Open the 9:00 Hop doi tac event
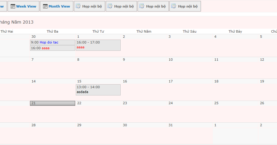The width and height of the screenshot is (277, 145). (52, 42)
